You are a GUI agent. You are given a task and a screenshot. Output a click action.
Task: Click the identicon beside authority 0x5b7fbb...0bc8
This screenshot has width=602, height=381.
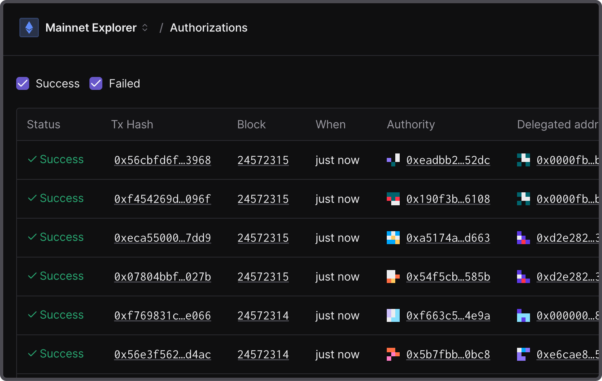(x=393, y=354)
